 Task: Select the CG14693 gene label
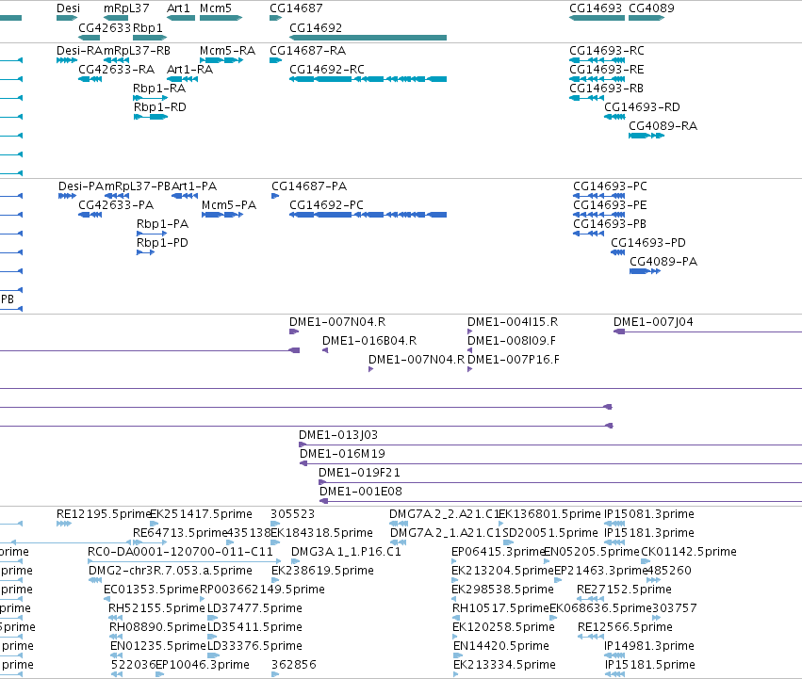pos(596,8)
